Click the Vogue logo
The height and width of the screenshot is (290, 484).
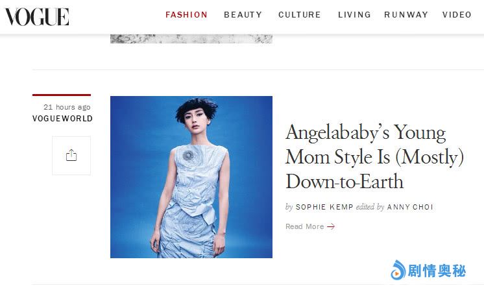(x=37, y=17)
